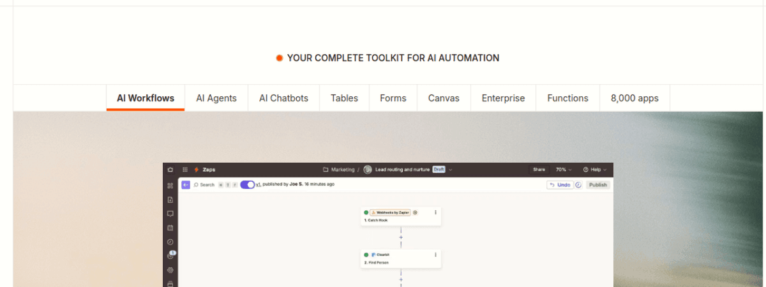Open three-dot menu on Find Person step
Image resolution: width=766 pixels, height=287 pixels.
(435, 254)
